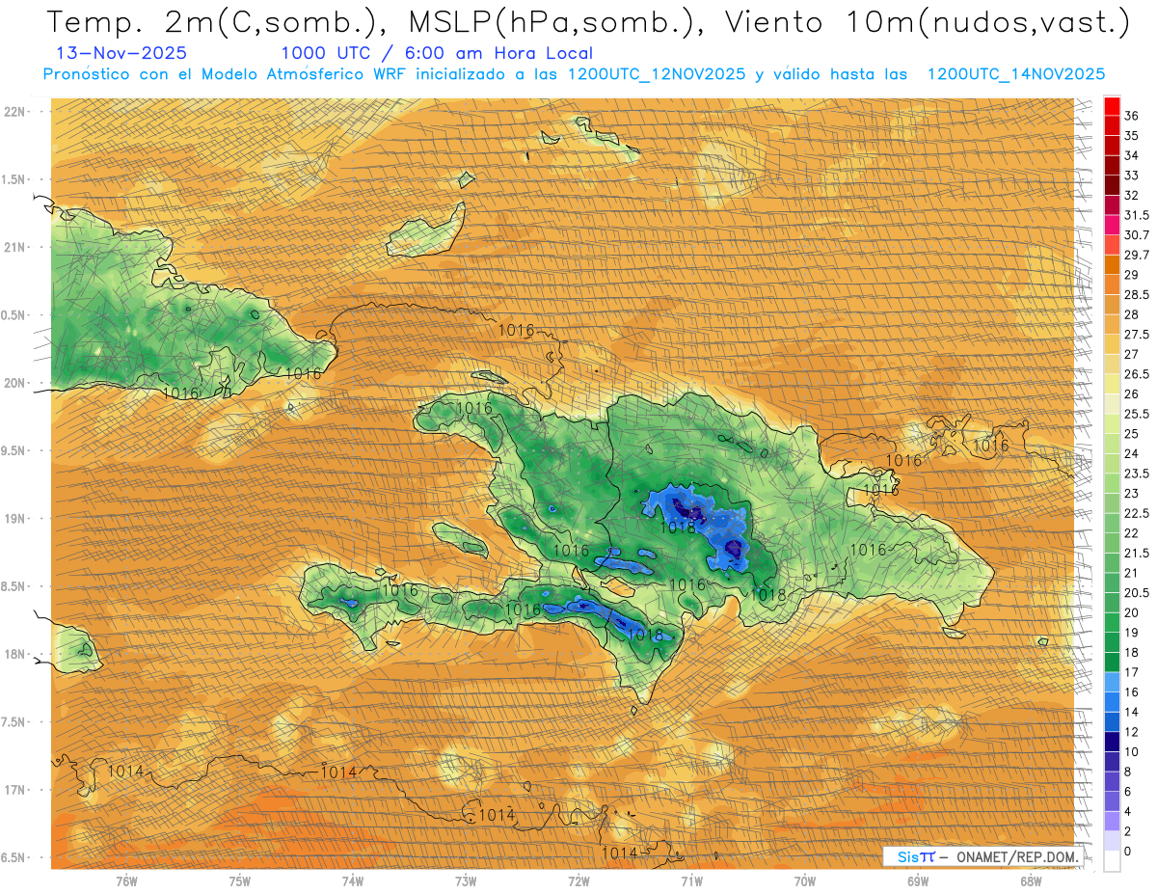
Task: Click the legend value 35
Action: click(x=1132, y=136)
